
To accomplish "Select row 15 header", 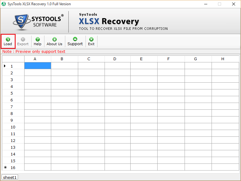I will pos(13,161).
